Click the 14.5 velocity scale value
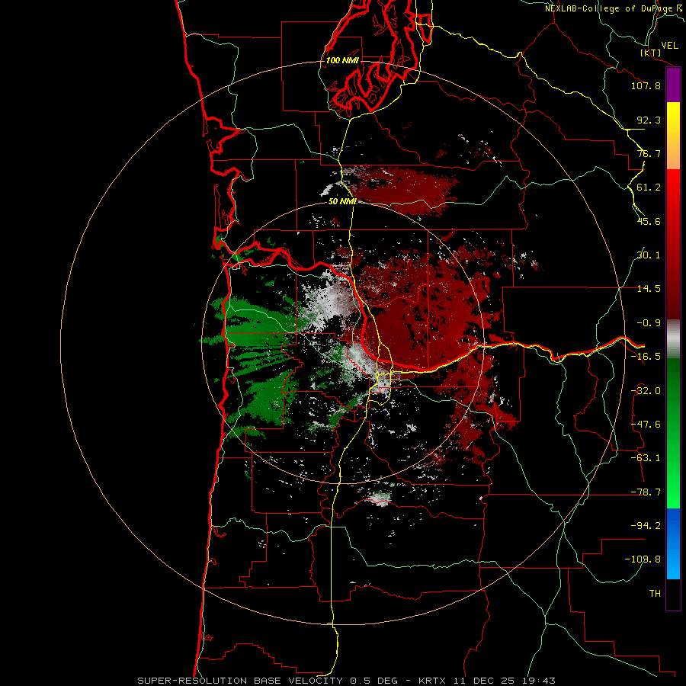 [649, 289]
